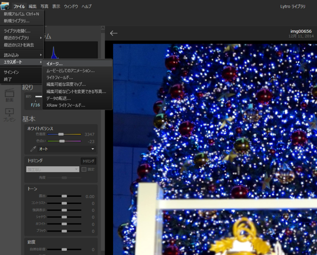Expand the 最近のライブラリ submenu
Screen dimensions: 317x255
[22, 38]
